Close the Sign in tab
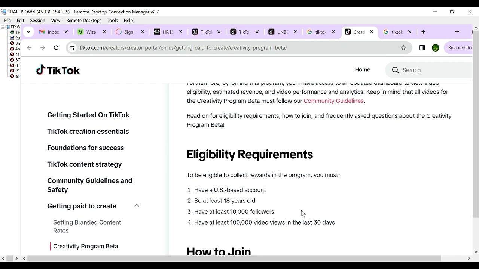479x269 pixels. [143, 32]
